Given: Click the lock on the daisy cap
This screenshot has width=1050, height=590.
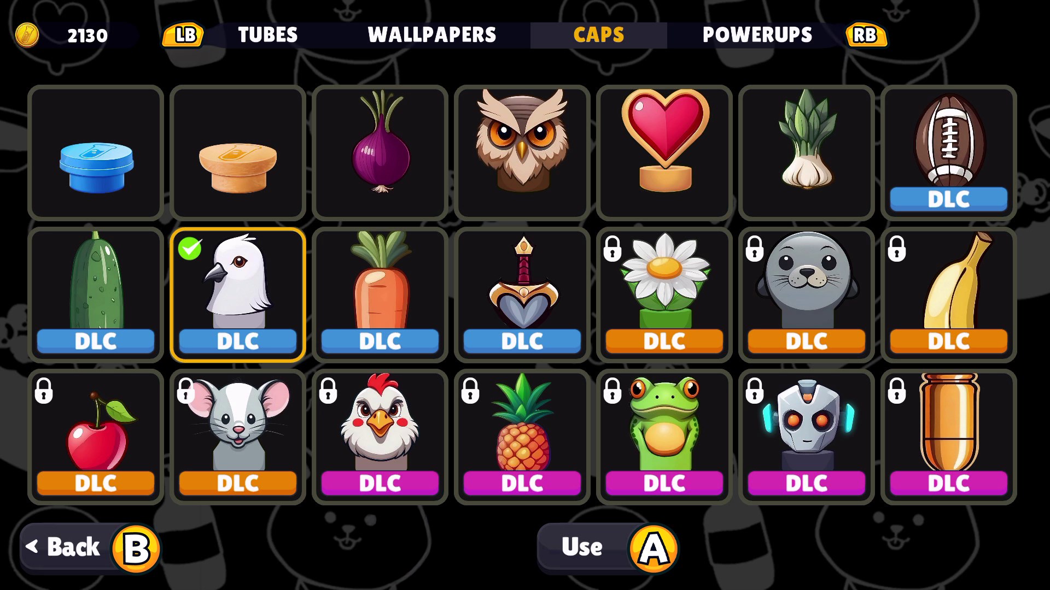Looking at the screenshot, I should 612,249.
